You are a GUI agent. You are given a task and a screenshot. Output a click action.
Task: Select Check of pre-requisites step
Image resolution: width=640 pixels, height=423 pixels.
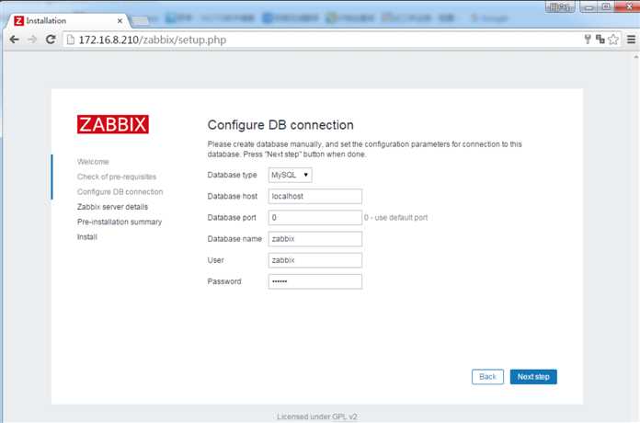point(117,177)
